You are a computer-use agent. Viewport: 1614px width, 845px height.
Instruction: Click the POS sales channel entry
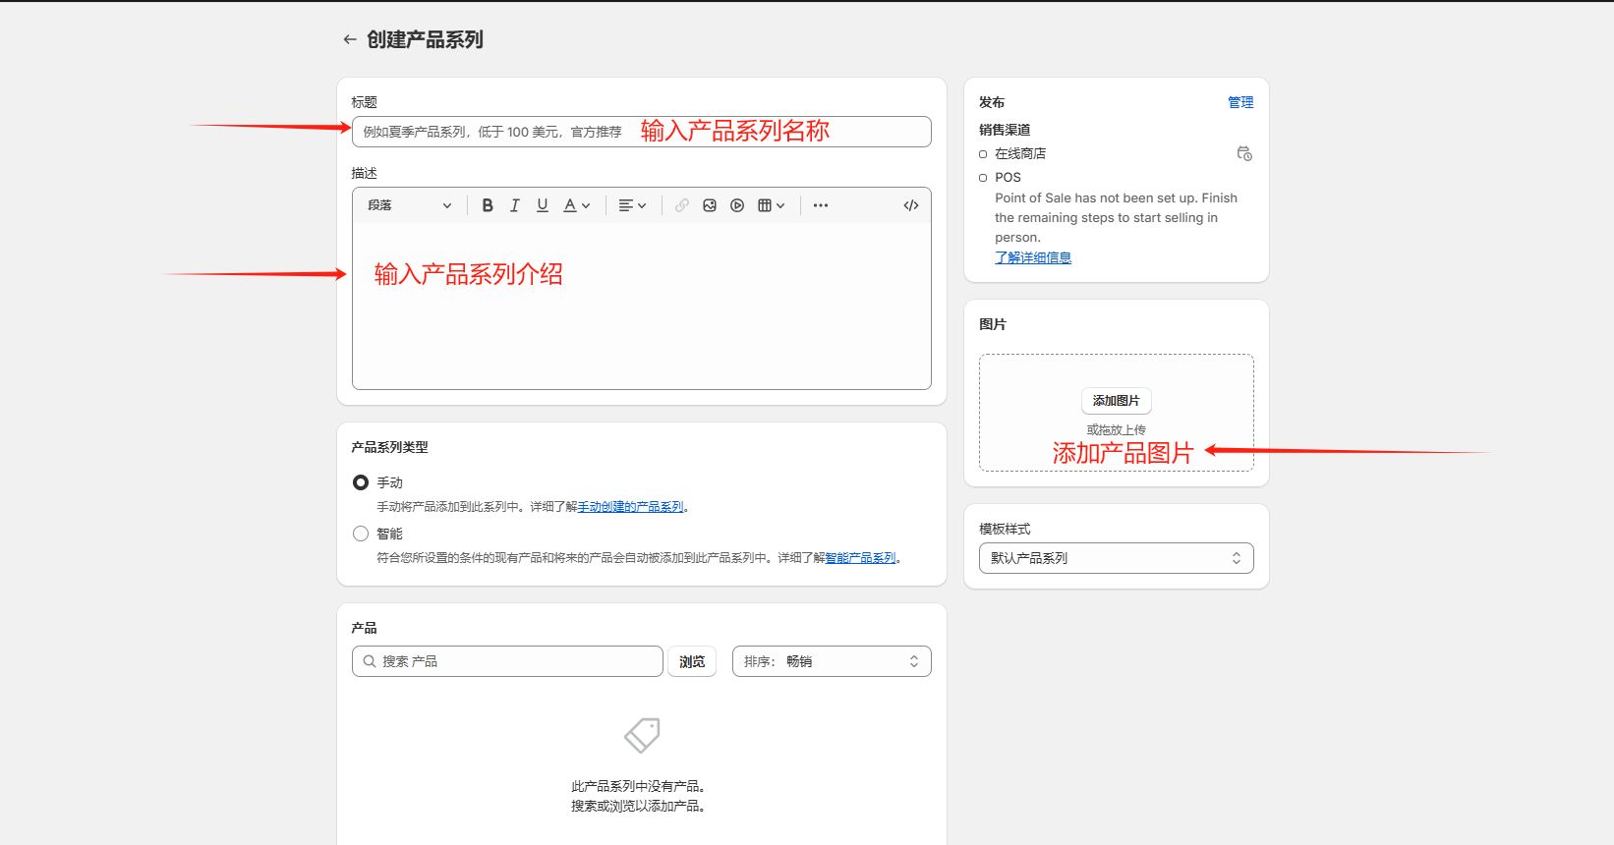click(1008, 177)
